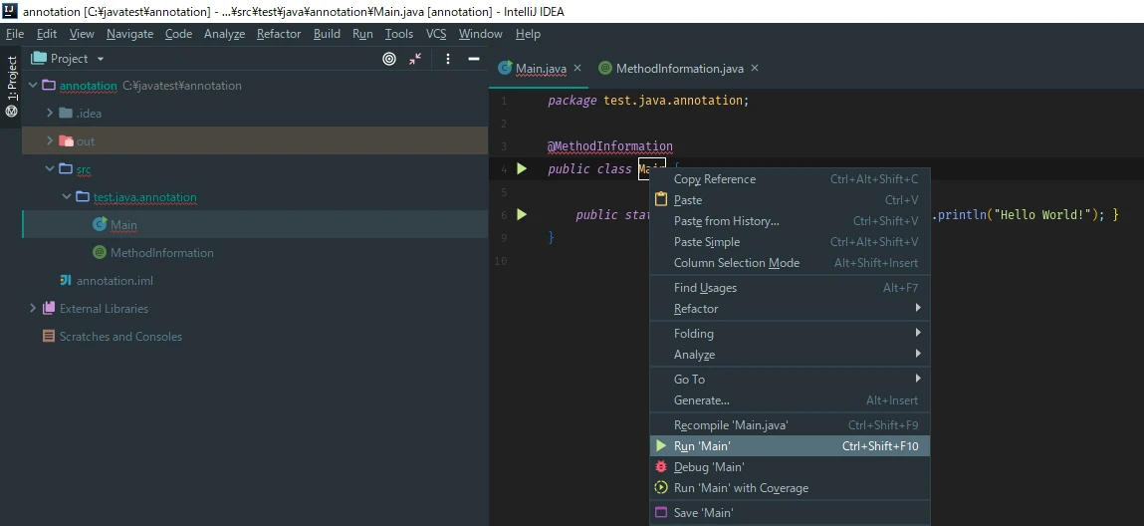Choose Find Usages in context menu
Viewport: 1144px width, 526px height.
click(791, 288)
